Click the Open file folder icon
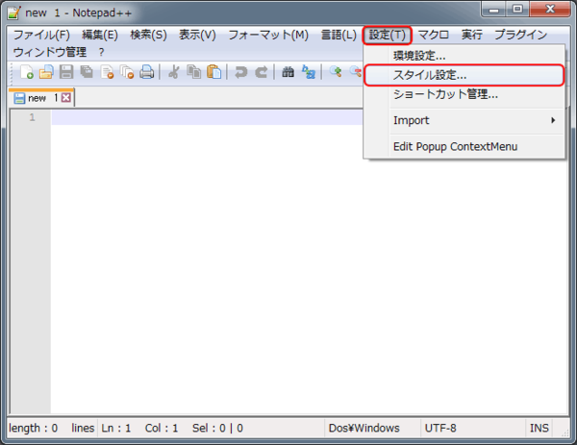This screenshot has width=577, height=445. tap(46, 72)
